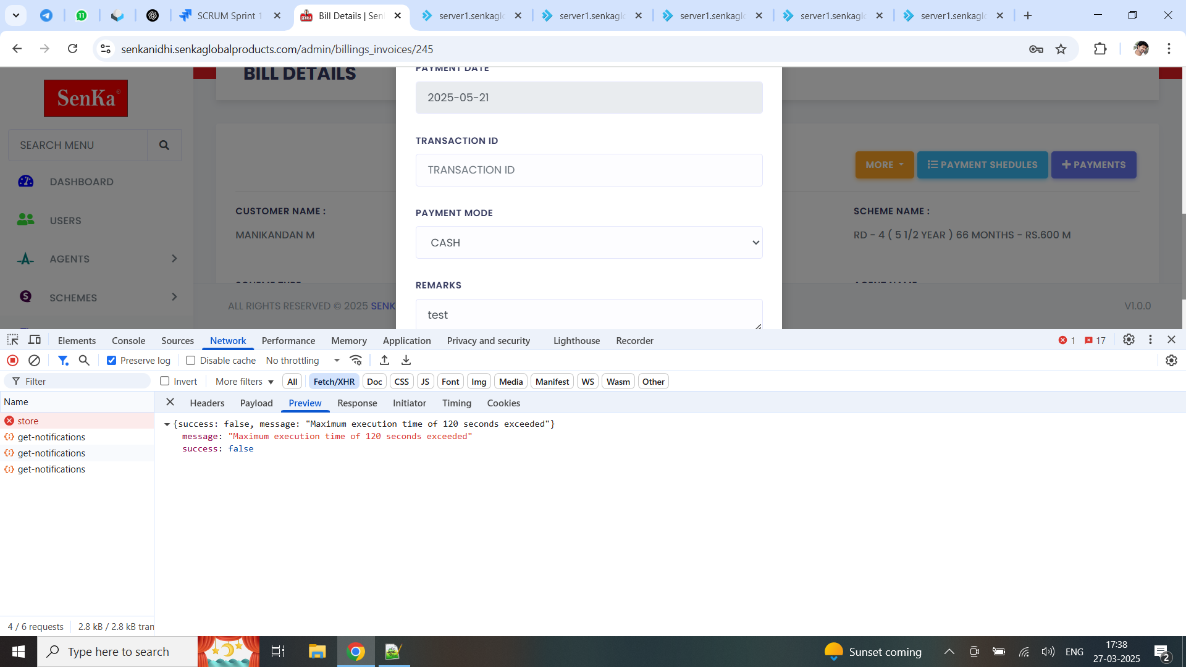1186x667 pixels.
Task: Toggle the device toolbar icon
Action: [x=35, y=340]
